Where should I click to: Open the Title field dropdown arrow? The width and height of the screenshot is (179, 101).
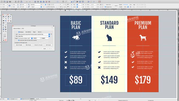49,36
